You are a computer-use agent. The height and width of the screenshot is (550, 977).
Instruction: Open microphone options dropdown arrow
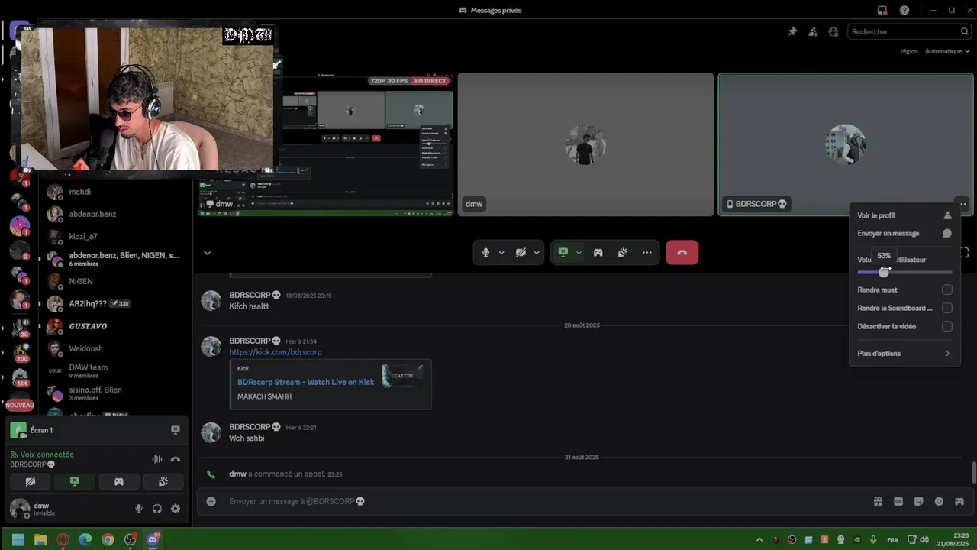tap(501, 253)
